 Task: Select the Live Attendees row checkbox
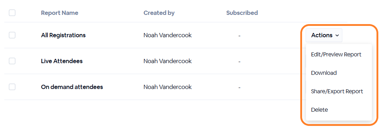[x=12, y=61]
